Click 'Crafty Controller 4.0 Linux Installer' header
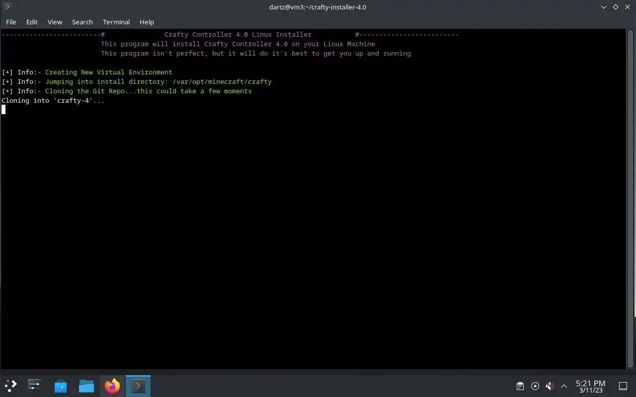 click(x=238, y=35)
